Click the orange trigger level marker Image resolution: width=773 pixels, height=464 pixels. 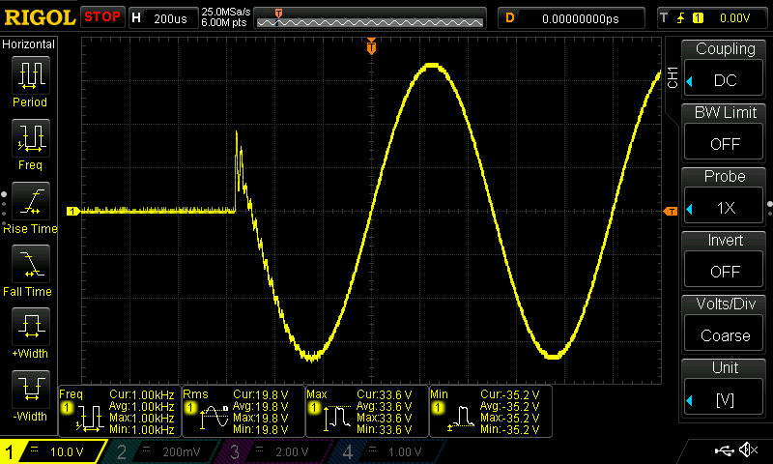(x=671, y=211)
